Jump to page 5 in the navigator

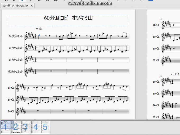point(45,127)
